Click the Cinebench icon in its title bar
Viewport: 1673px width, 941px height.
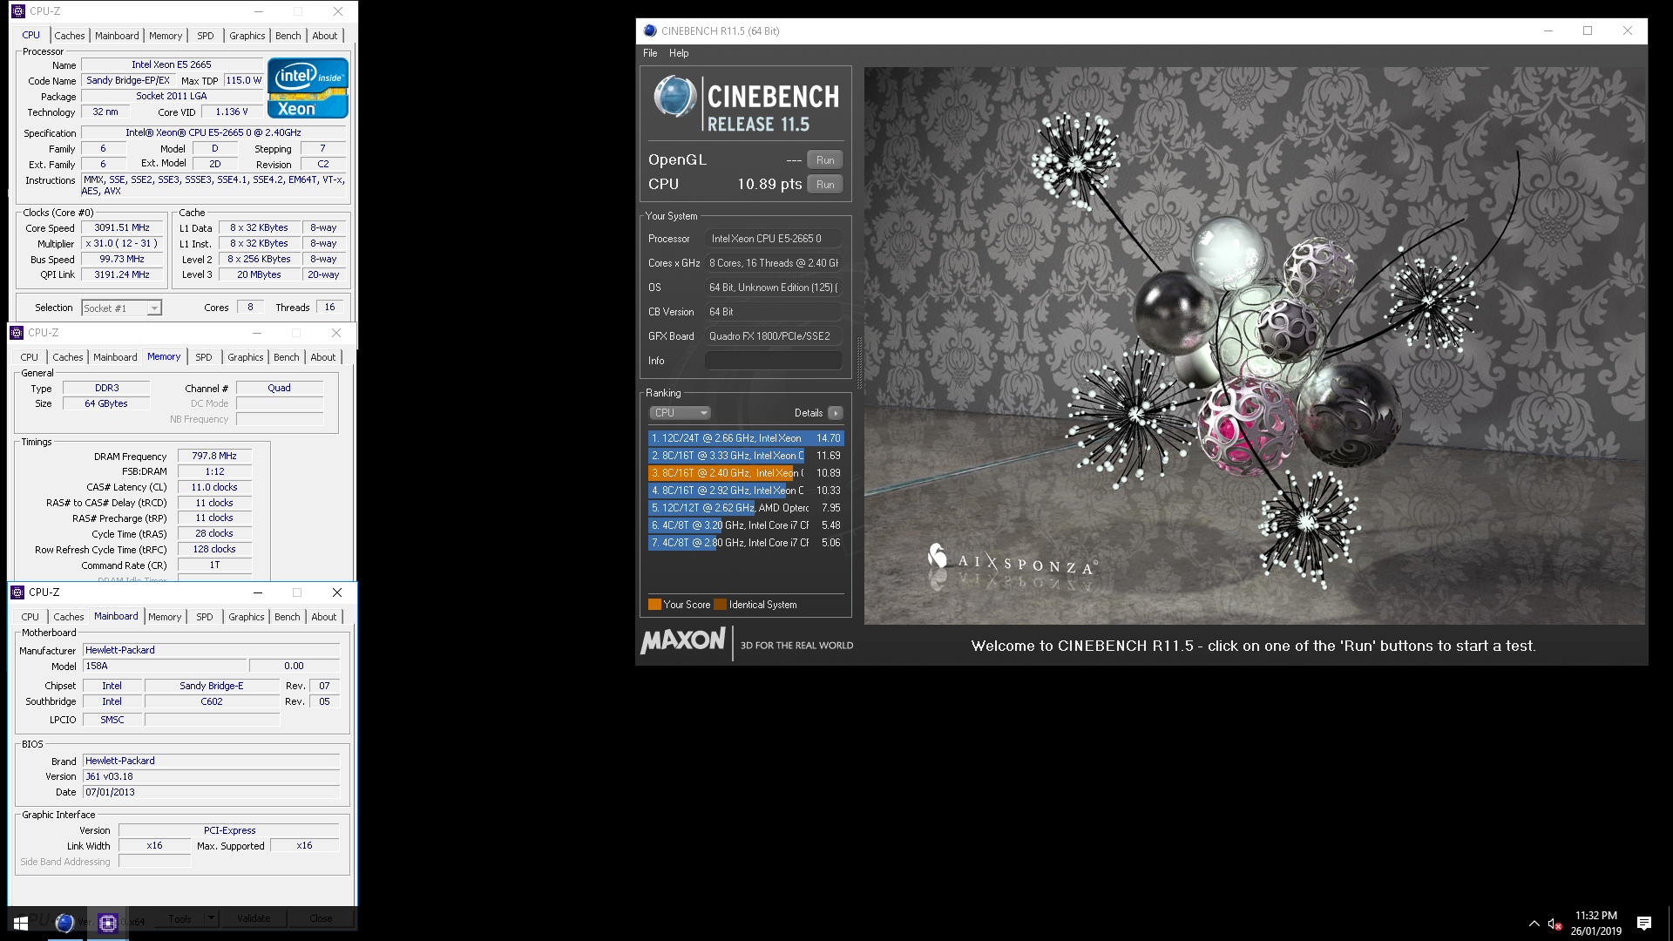(650, 30)
